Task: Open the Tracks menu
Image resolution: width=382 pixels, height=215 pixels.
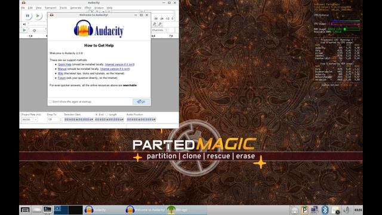Action: [63, 8]
